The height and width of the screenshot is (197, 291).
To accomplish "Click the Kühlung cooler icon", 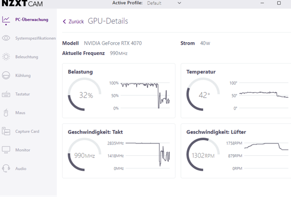I will click(x=6, y=75).
